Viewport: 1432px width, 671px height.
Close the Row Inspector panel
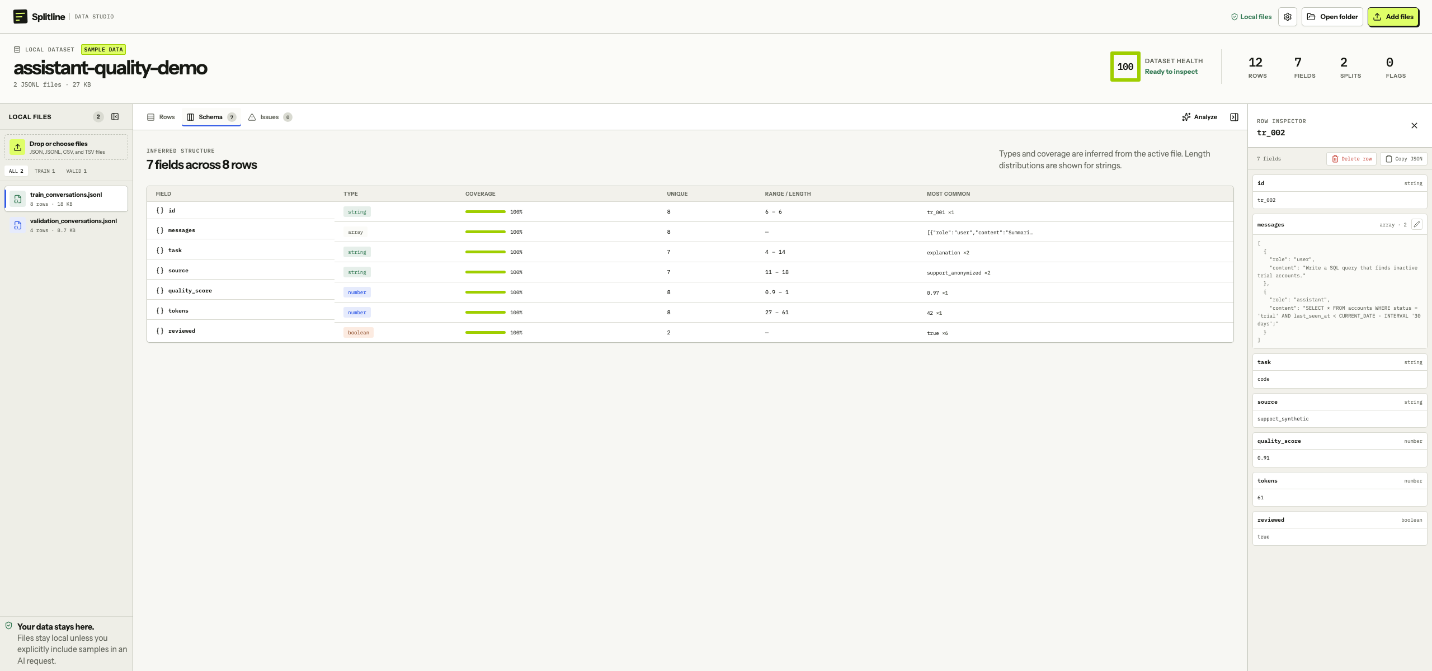coord(1414,126)
